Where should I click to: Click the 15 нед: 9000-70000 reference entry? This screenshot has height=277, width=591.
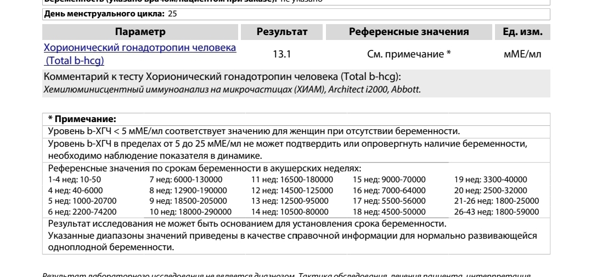tap(389, 180)
